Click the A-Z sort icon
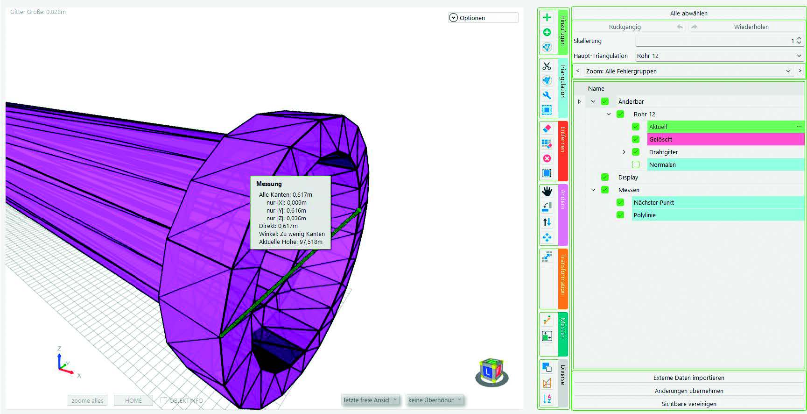Viewport: 807px width, 414px height. tap(547, 399)
